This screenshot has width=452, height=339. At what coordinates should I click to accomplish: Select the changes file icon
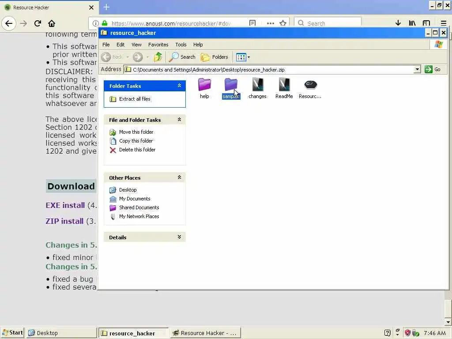pos(257,85)
